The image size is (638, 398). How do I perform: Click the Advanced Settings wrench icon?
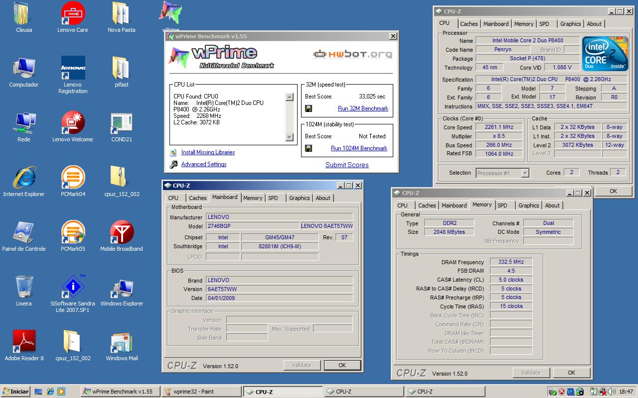coord(173,164)
